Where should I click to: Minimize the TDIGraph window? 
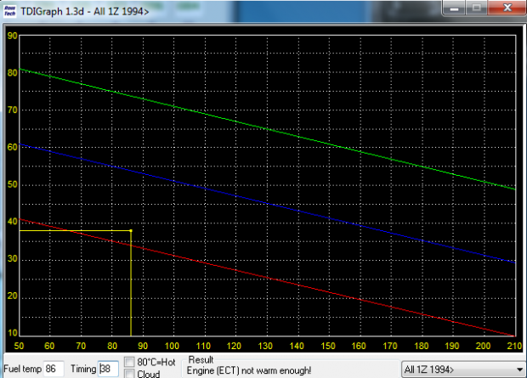click(454, 8)
